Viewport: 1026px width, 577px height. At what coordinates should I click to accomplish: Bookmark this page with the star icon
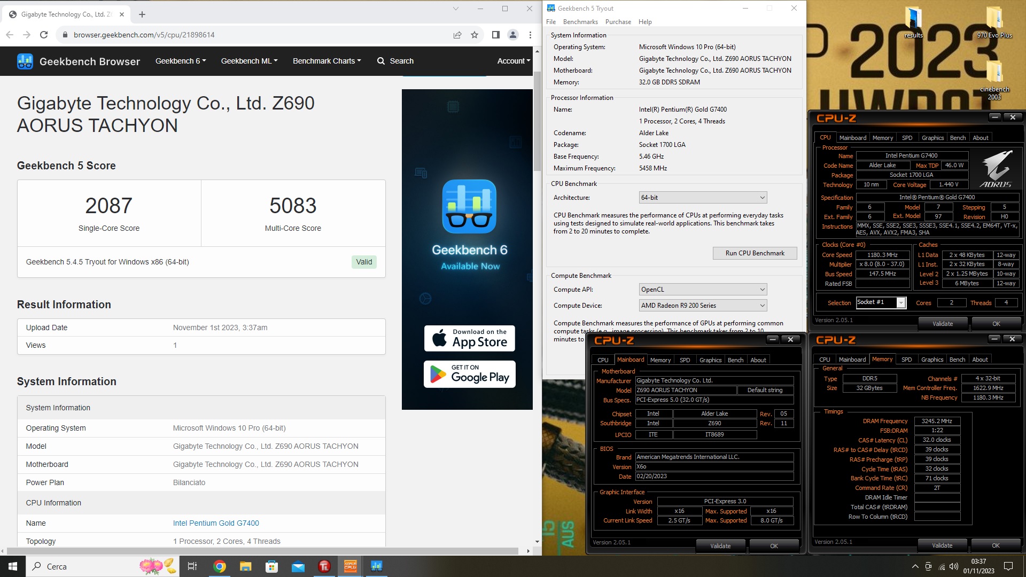[x=475, y=35]
